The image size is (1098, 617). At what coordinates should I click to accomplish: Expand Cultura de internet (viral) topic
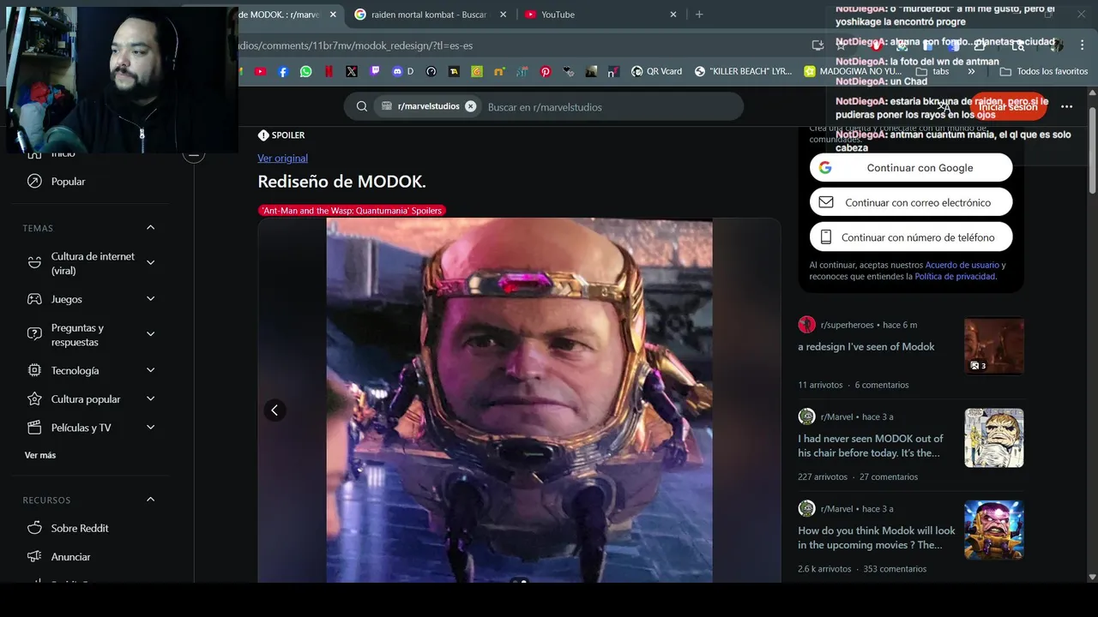(x=151, y=263)
